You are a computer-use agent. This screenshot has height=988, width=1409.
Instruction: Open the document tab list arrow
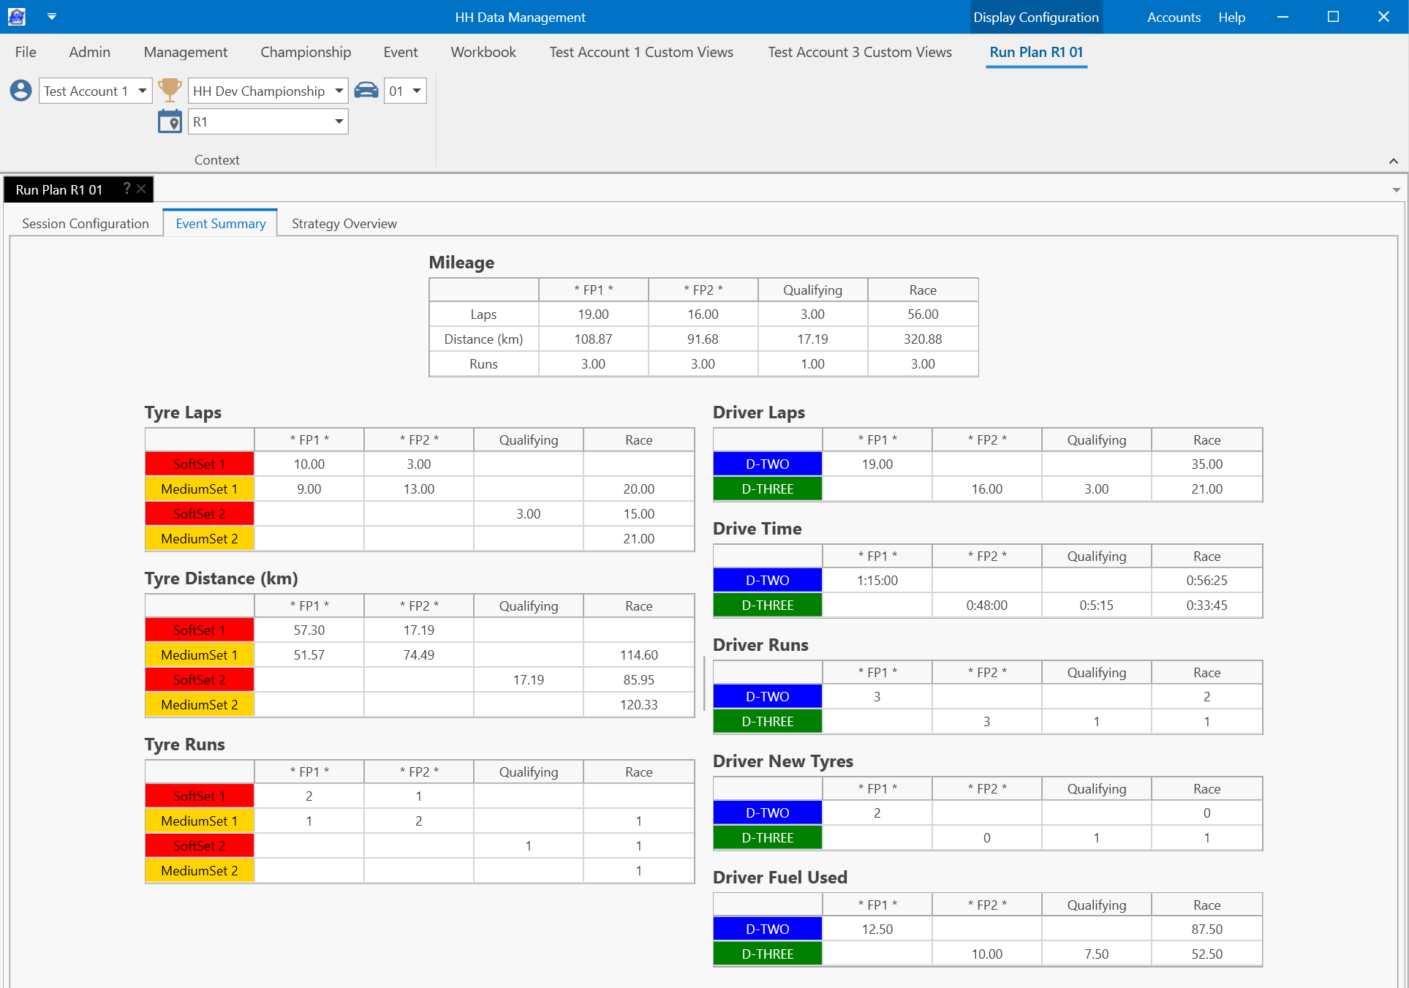coord(1396,190)
